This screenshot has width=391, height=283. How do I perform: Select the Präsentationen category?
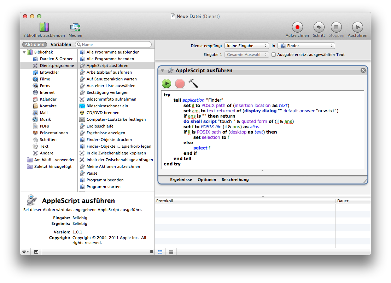pos(49,133)
